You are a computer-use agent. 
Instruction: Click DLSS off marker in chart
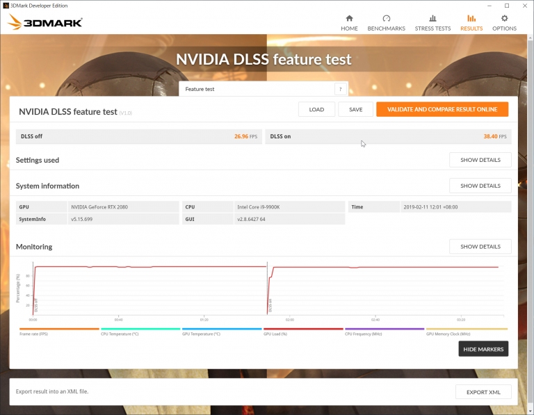36,305
